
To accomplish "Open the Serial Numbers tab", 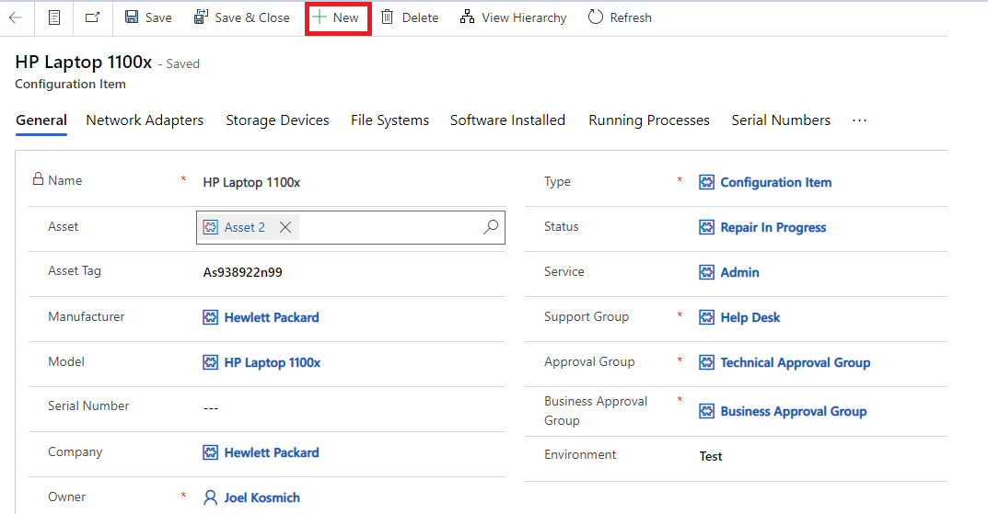I will coord(781,120).
